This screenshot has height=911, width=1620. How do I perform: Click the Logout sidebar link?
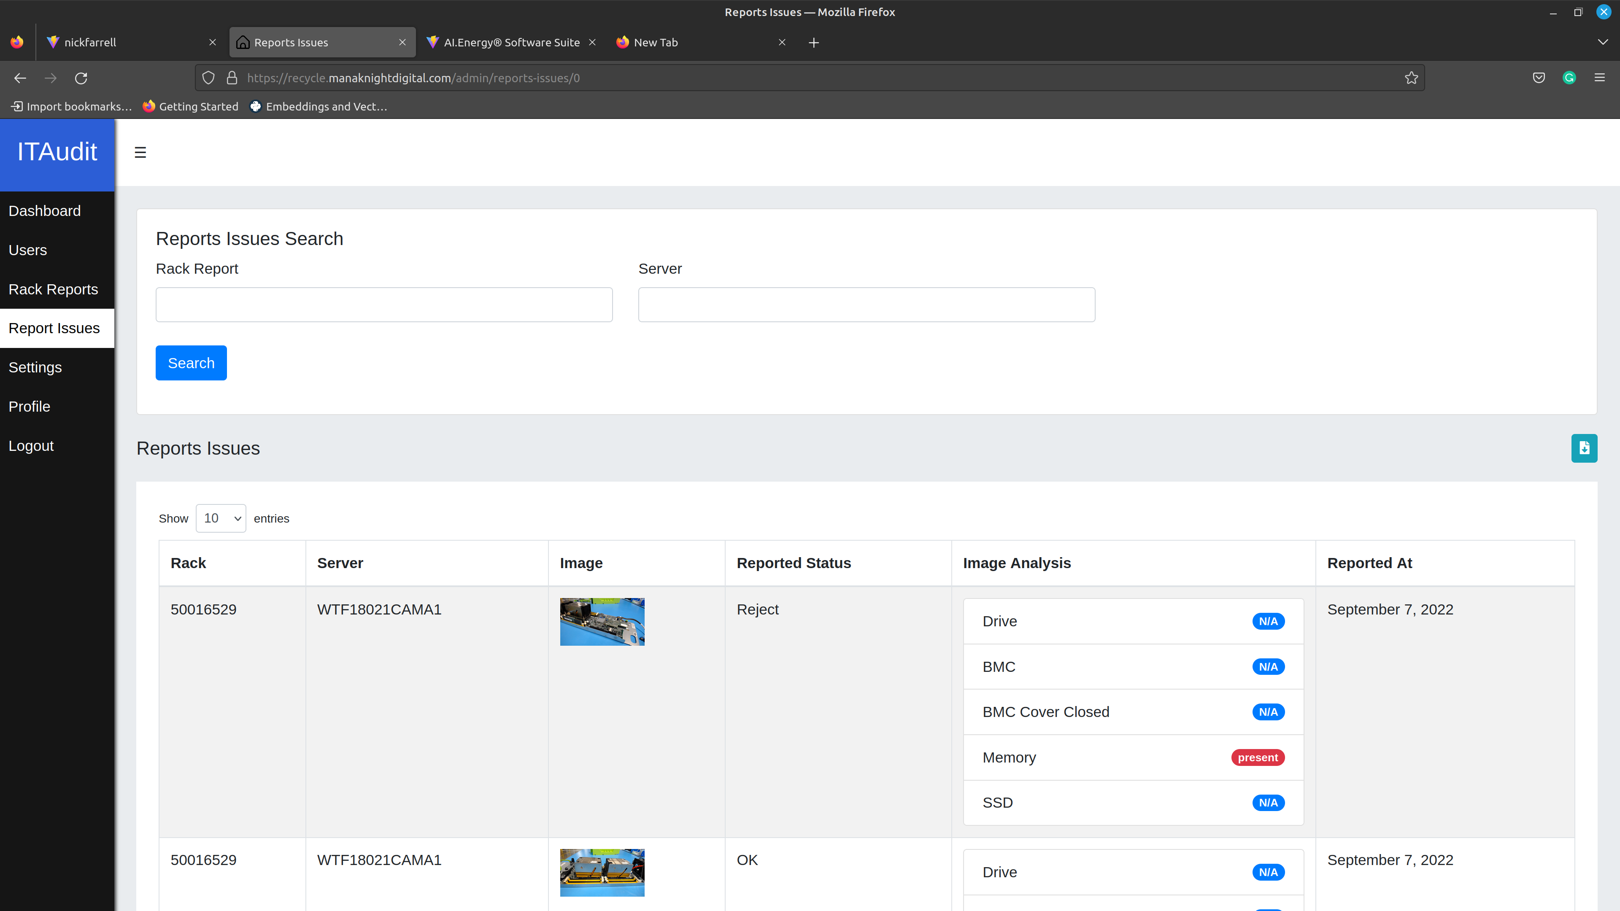coord(31,446)
